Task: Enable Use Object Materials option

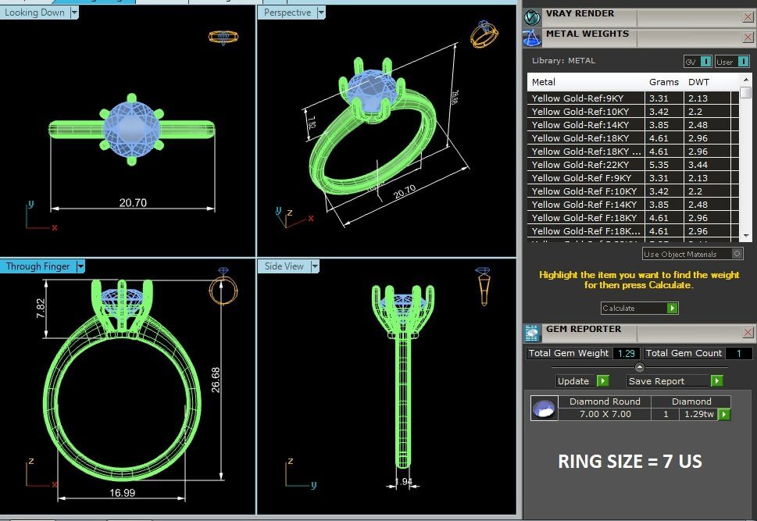Action: (x=737, y=254)
